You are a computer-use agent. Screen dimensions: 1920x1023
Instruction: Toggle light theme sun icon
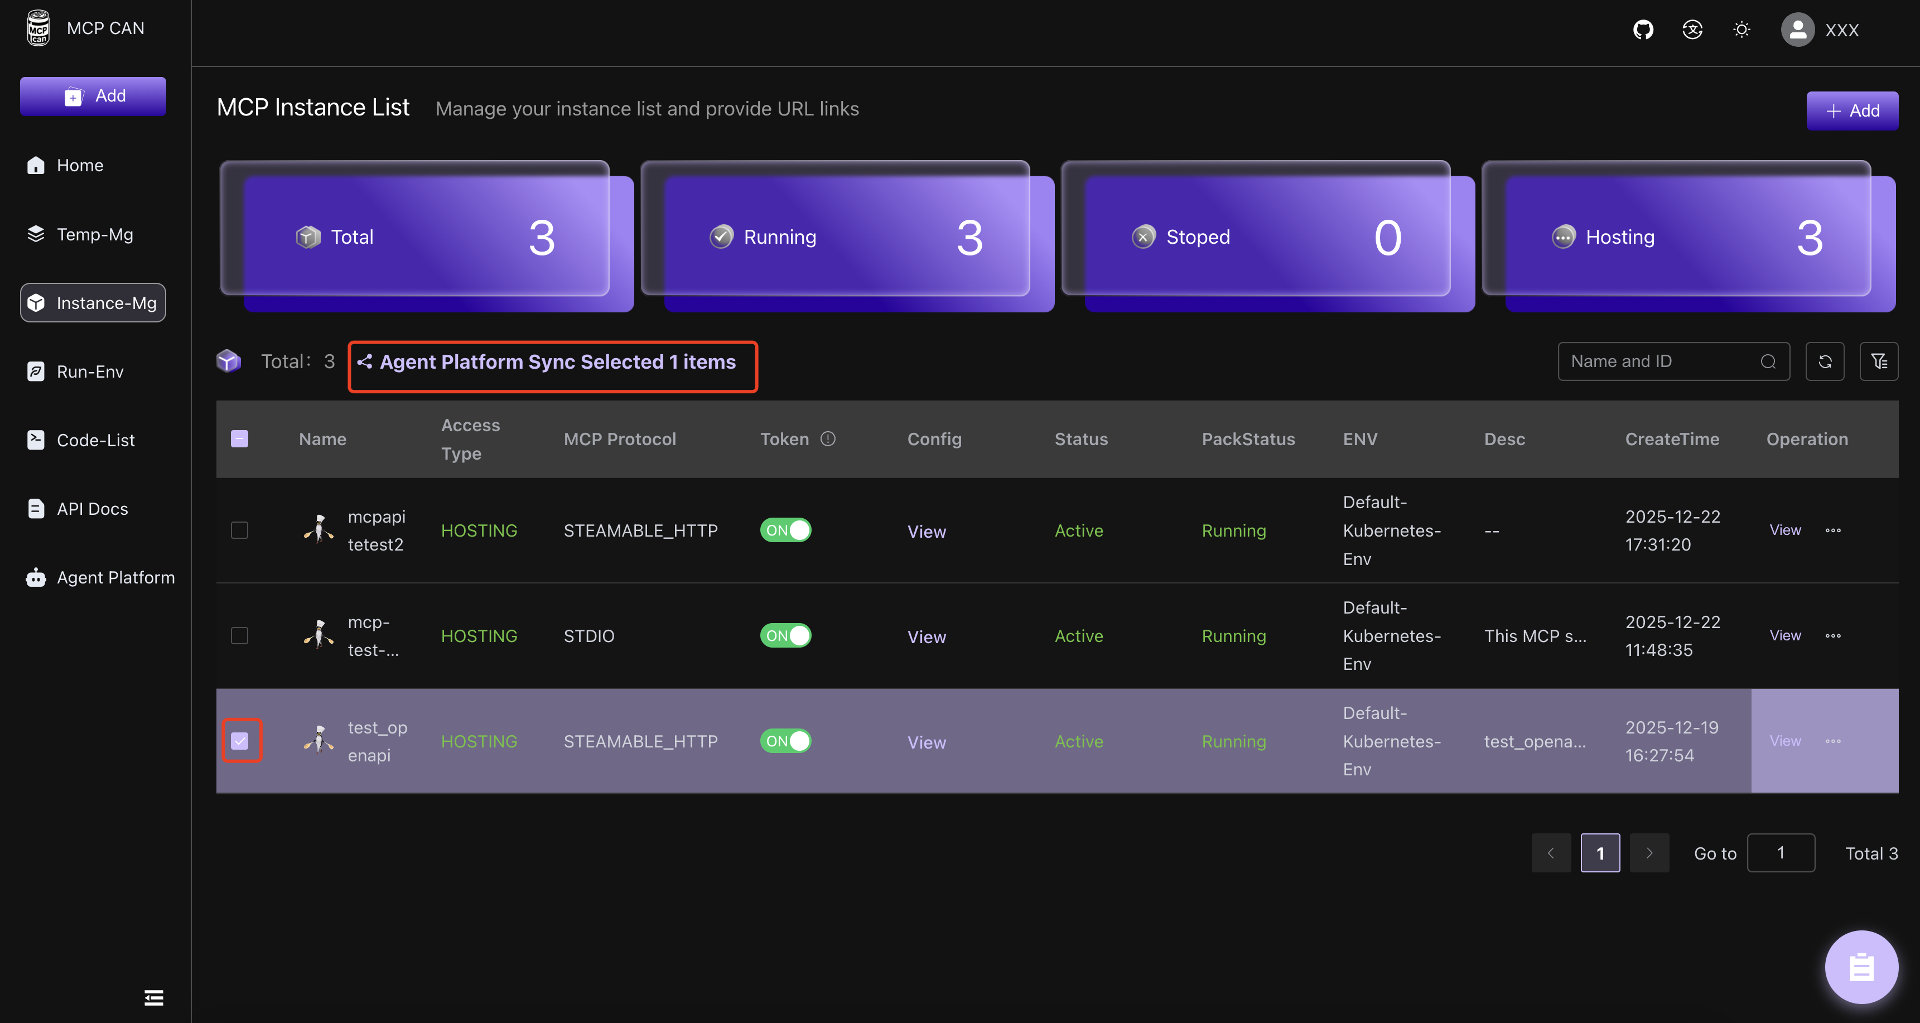[x=1741, y=30]
